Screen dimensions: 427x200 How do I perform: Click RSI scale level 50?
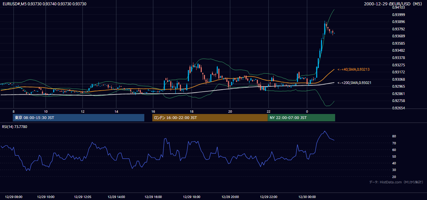(394, 156)
